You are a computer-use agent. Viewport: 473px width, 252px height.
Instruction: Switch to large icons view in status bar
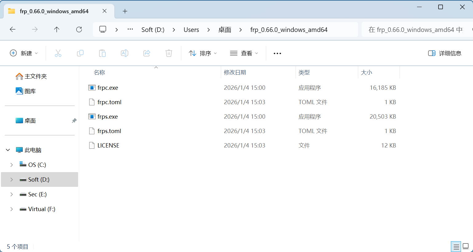point(466,246)
